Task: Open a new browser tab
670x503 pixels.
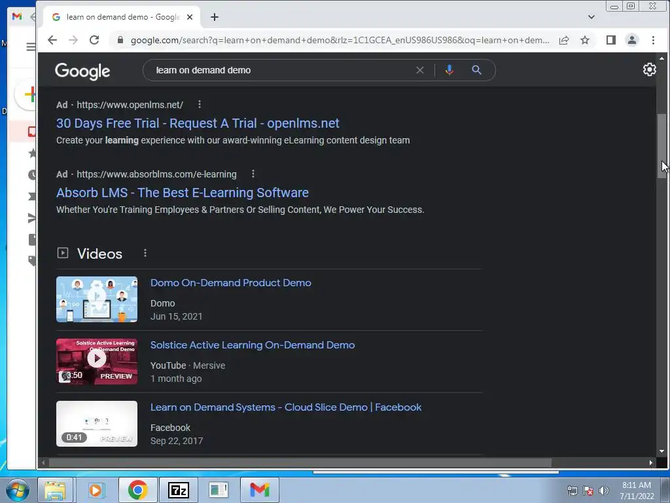Action: [x=215, y=17]
